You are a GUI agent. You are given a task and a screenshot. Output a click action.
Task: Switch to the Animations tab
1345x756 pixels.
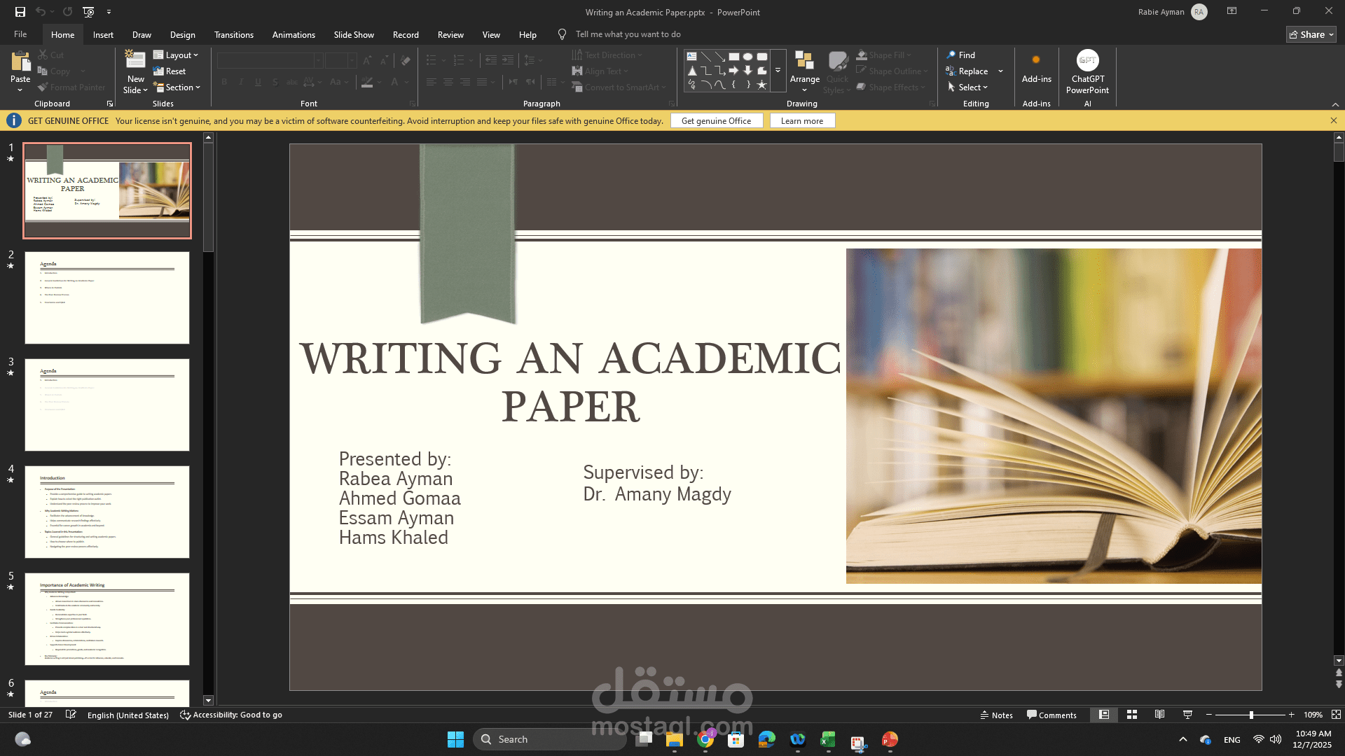tap(294, 35)
